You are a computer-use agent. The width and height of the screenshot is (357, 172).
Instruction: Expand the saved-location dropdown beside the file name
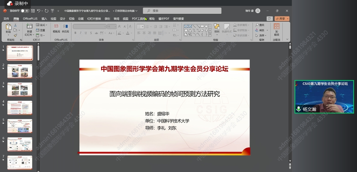coord(136,11)
